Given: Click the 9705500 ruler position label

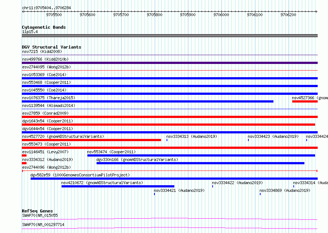Looking at the screenshot, I should click(x=54, y=15).
